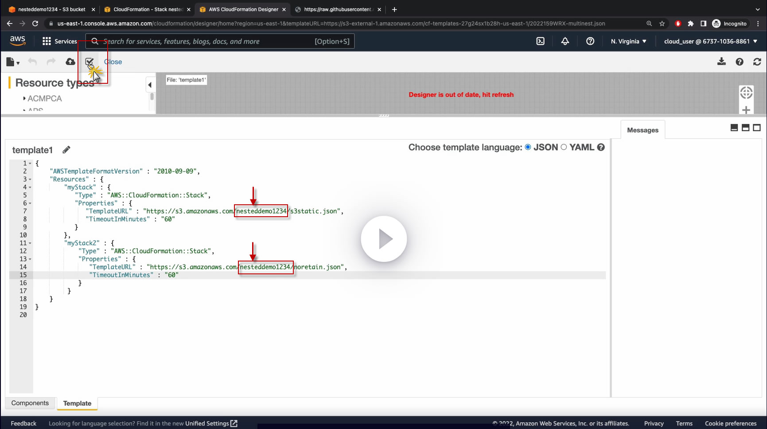
Task: Open a new browser tab
Action: click(x=394, y=9)
